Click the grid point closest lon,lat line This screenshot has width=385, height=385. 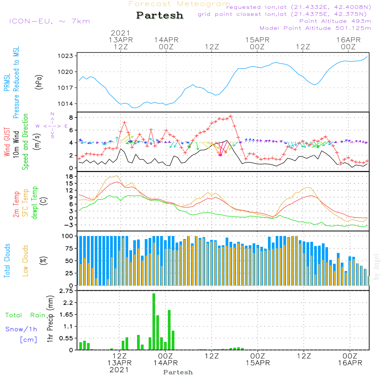(282, 14)
